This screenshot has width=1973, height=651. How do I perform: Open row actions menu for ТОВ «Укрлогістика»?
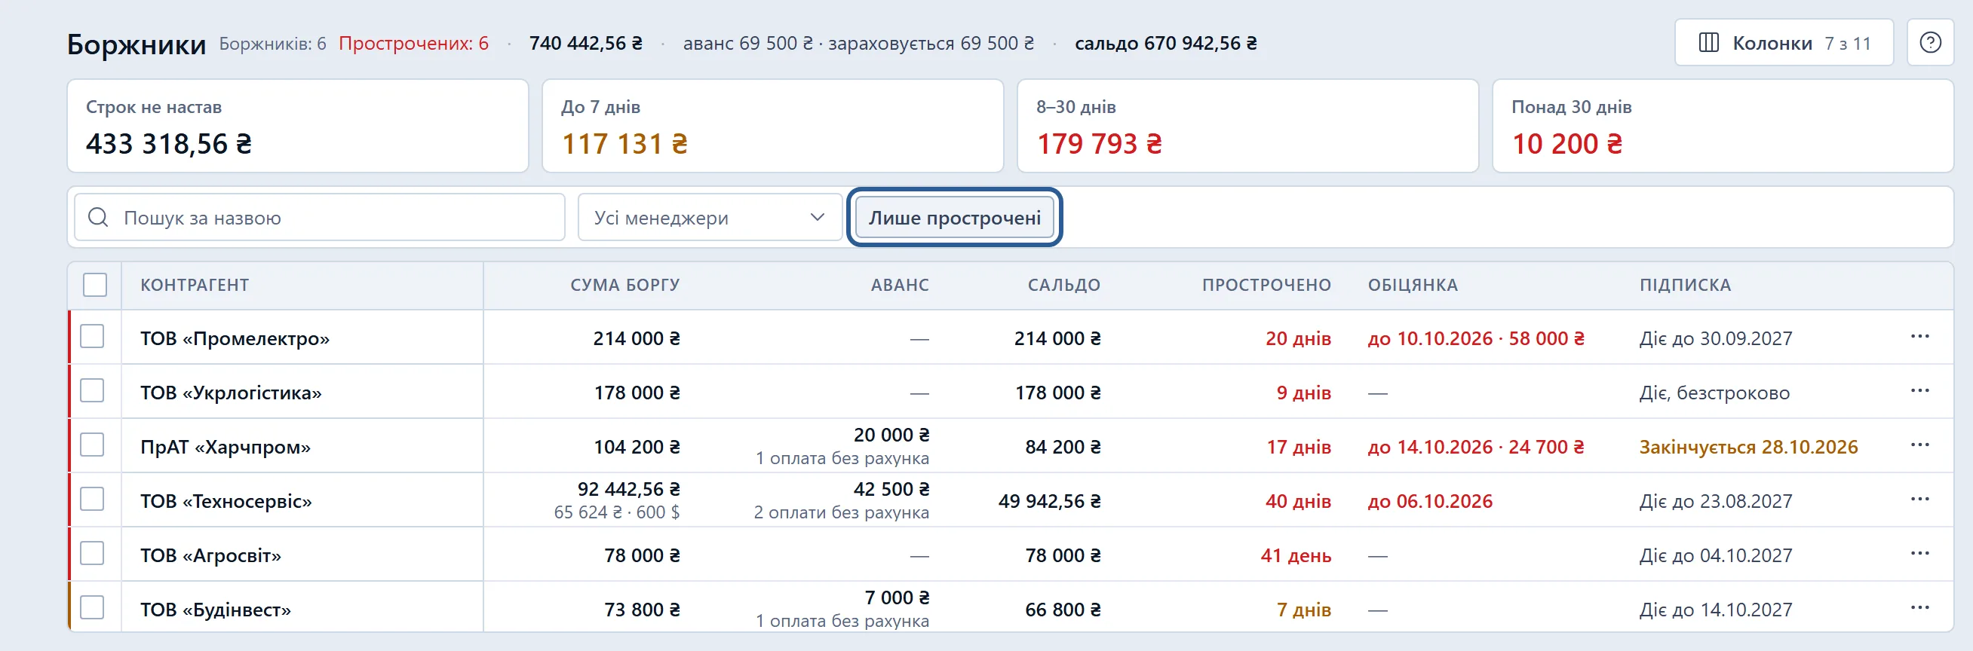tap(1919, 391)
